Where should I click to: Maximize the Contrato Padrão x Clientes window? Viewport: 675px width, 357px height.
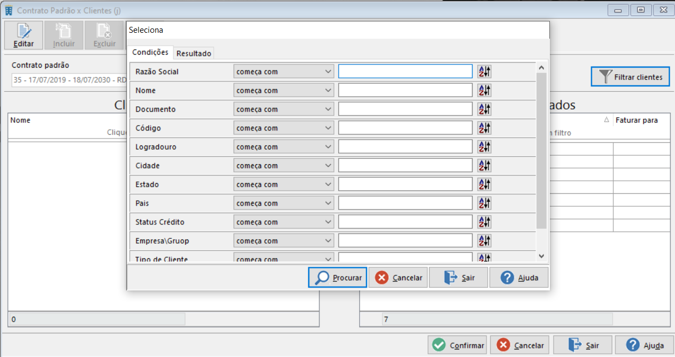pyautogui.click(x=641, y=10)
